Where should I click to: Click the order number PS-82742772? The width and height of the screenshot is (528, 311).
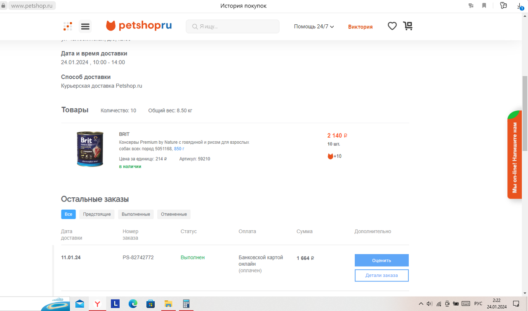click(x=138, y=257)
